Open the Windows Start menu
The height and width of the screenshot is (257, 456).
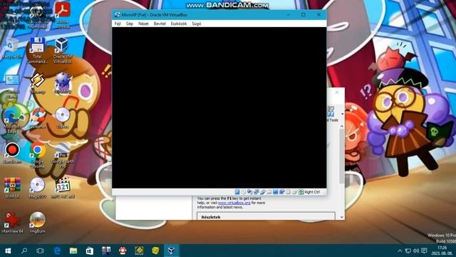(8, 251)
